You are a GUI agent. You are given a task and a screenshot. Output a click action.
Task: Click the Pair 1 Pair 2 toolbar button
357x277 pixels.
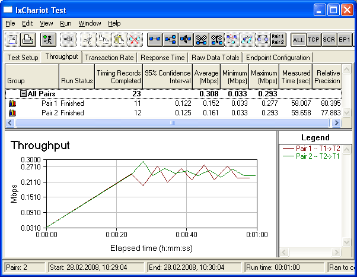tap(278, 40)
